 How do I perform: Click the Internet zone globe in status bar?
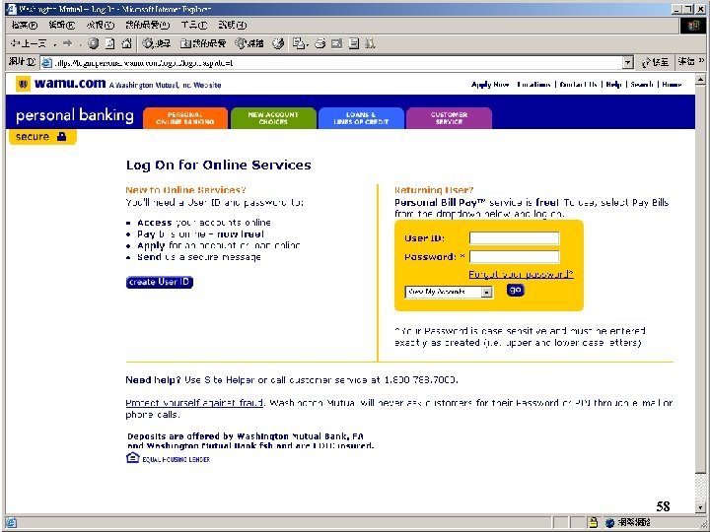(x=609, y=522)
